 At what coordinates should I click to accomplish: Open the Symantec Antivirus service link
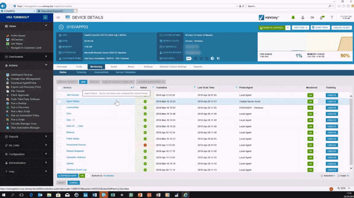[76, 157]
